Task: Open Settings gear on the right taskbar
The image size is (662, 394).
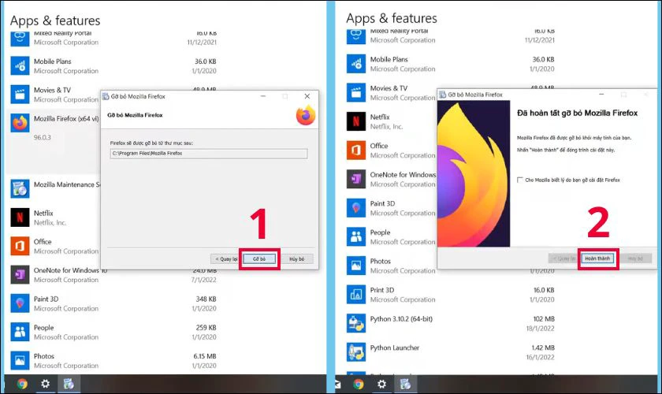Action: point(381,384)
